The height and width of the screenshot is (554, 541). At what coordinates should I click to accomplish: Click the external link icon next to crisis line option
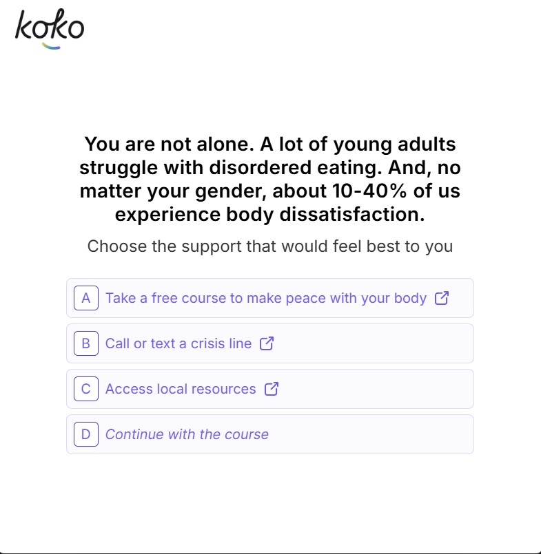tap(267, 343)
